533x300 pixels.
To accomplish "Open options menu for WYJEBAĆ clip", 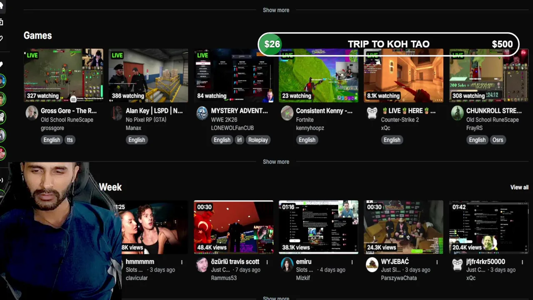I will tap(437, 262).
